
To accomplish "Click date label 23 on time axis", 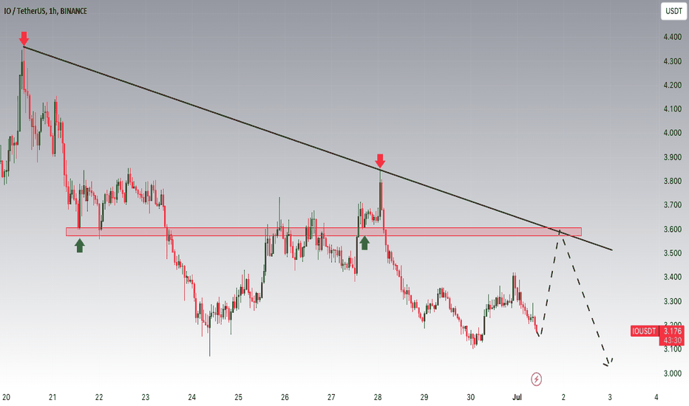I will 146,397.
